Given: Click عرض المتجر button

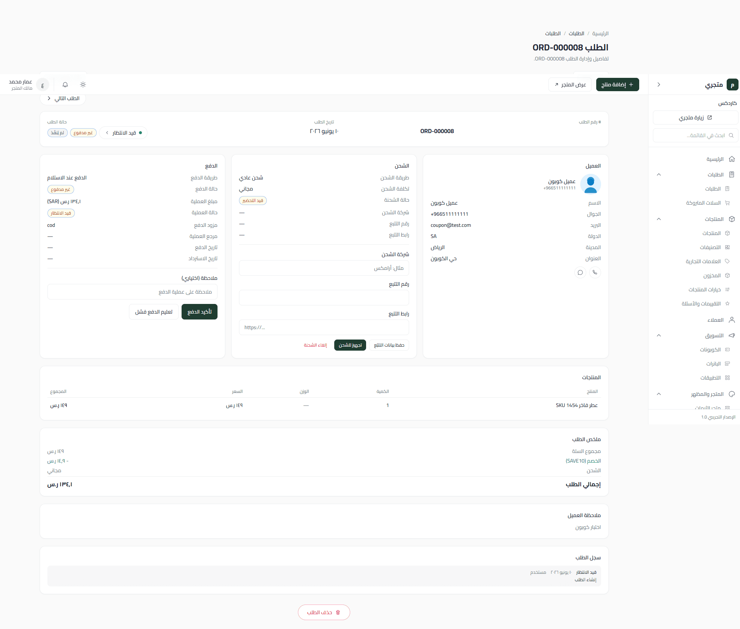Looking at the screenshot, I should tap(570, 85).
